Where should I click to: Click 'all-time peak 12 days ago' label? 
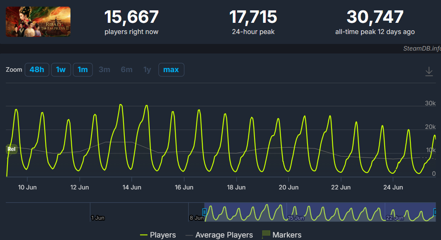(375, 32)
